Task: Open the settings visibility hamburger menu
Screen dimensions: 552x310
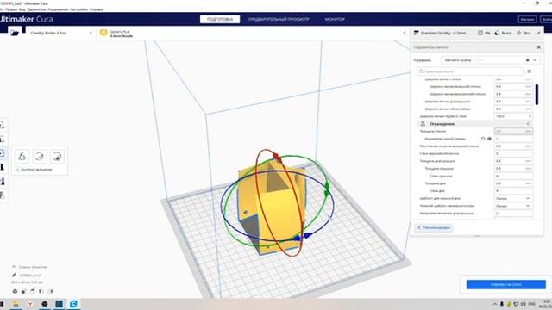Action: coord(529,71)
